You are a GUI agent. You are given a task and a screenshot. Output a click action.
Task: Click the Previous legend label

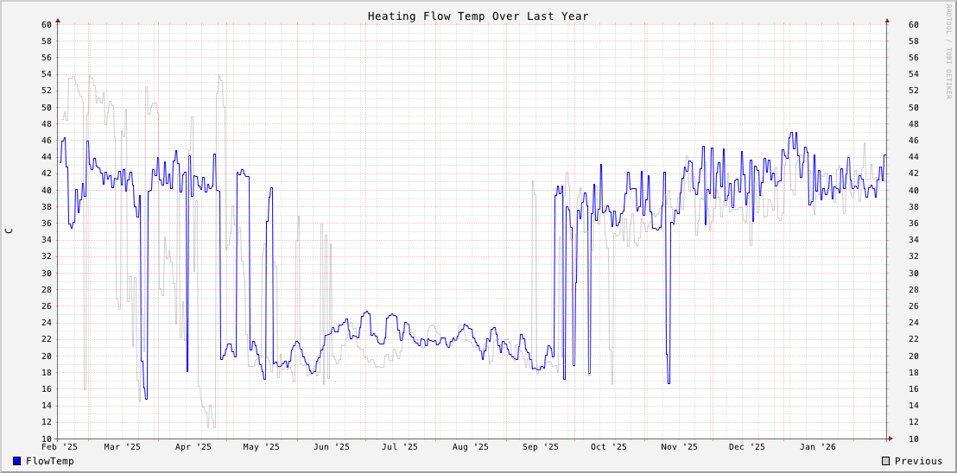(x=918, y=461)
